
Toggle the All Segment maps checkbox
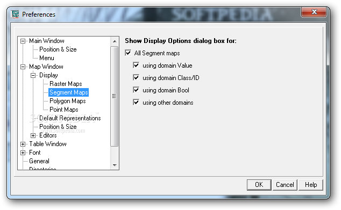[x=128, y=53]
